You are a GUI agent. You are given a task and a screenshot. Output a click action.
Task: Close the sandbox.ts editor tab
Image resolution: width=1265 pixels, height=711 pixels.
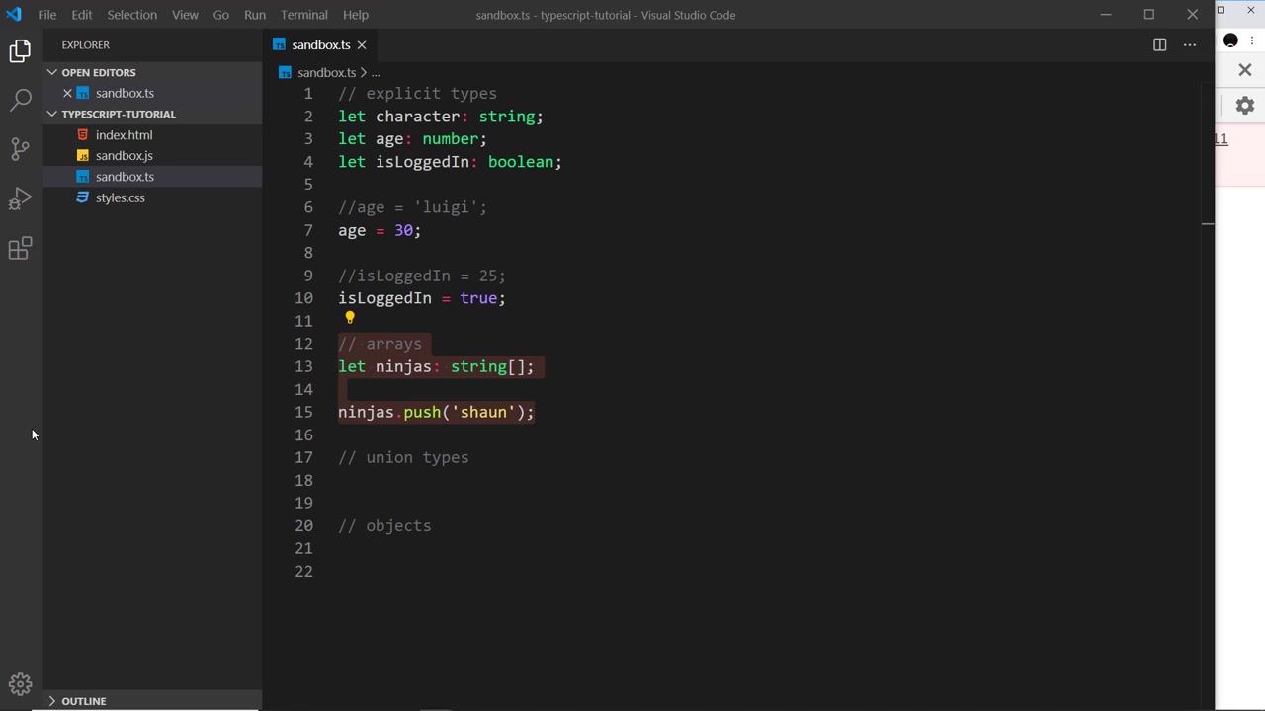click(x=362, y=44)
